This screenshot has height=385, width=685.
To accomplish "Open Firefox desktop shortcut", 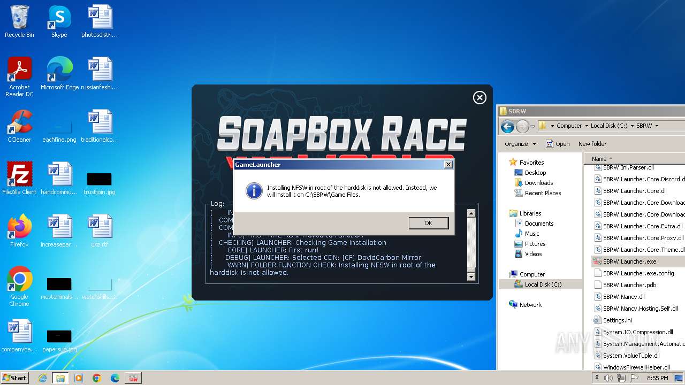I will coord(19,231).
